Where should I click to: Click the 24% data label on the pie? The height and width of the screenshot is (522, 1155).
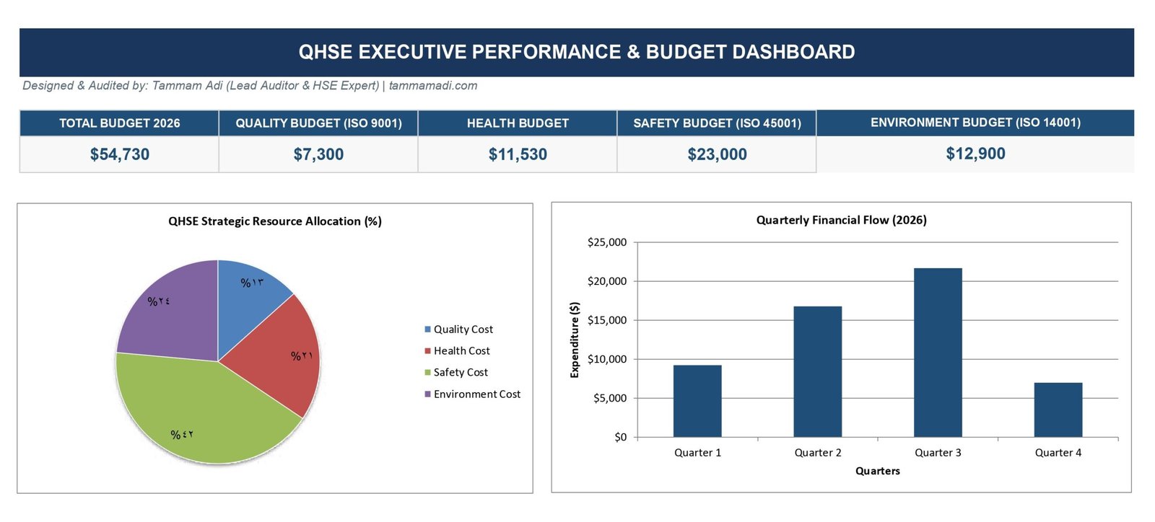(x=159, y=301)
